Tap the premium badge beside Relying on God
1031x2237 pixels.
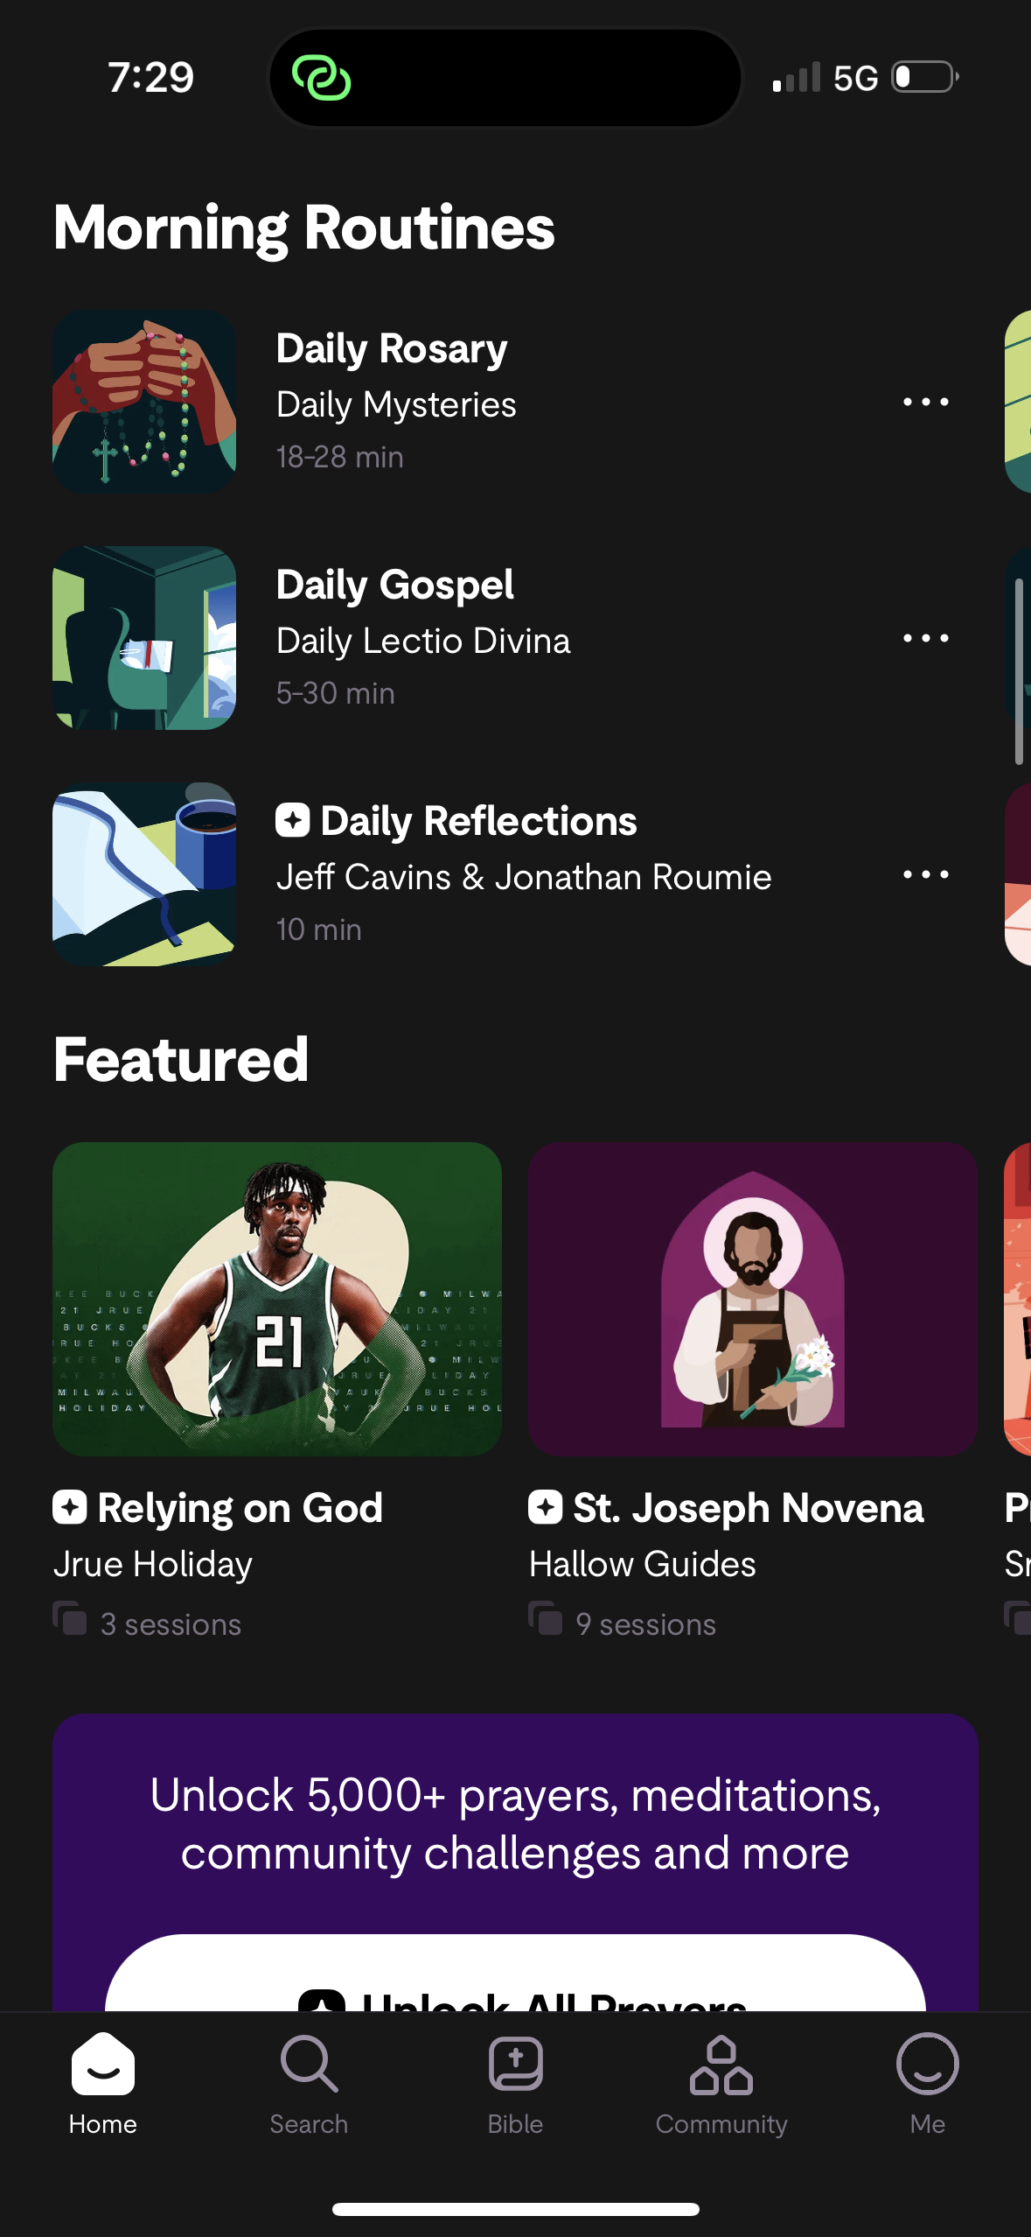pyautogui.click(x=70, y=1507)
